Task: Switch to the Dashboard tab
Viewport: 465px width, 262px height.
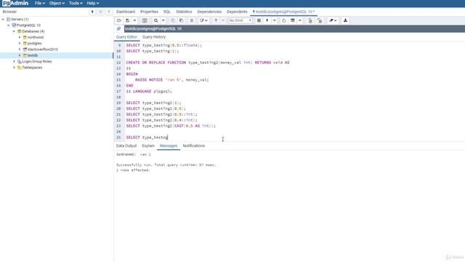Action: pyautogui.click(x=126, y=12)
